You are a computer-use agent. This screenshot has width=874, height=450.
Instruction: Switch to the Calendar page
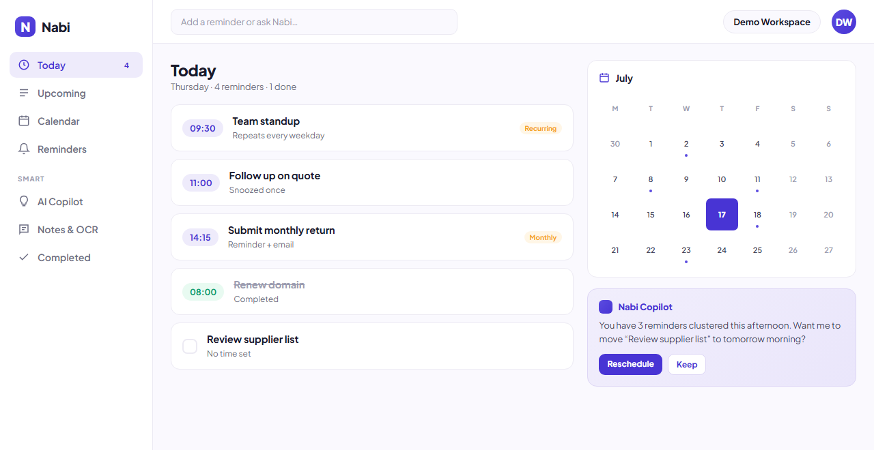tap(76, 121)
